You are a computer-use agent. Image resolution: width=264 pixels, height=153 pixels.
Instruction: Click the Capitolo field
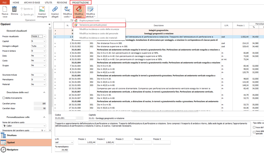click(176, 118)
